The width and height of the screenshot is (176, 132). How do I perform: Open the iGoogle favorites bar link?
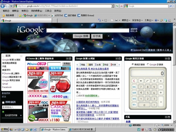click(x=28, y=15)
